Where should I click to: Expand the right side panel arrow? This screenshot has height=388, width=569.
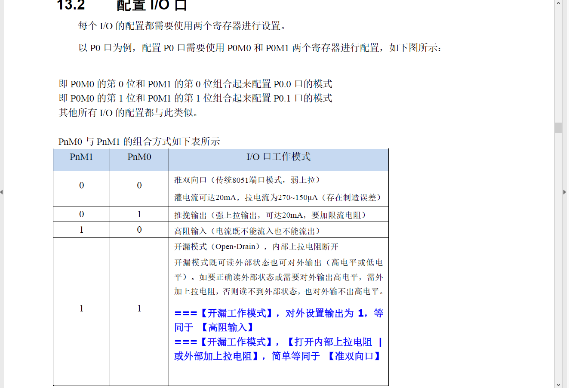[564, 192]
